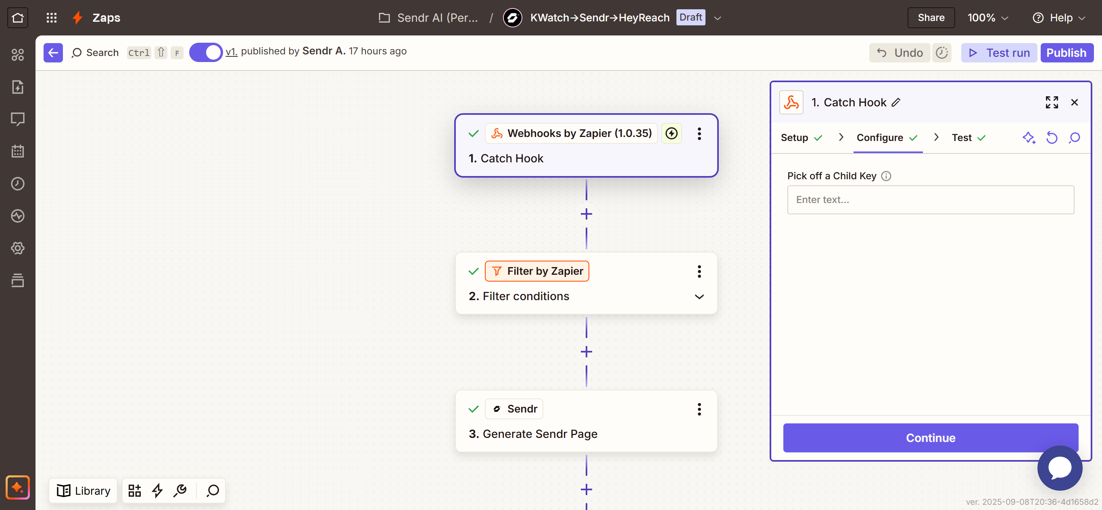Image resolution: width=1102 pixels, height=510 pixels.
Task: Open the apps grid menu icon
Action: pos(51,17)
